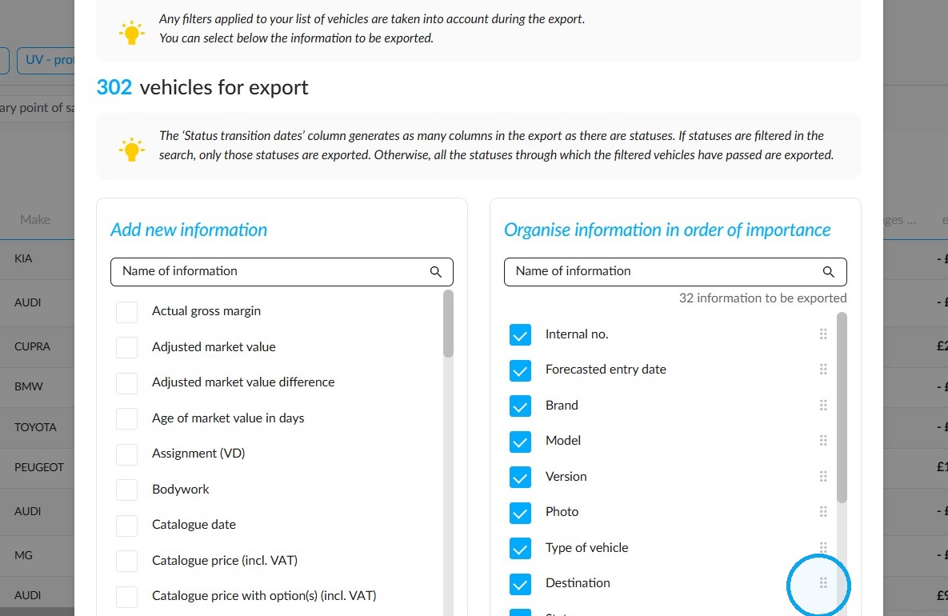Tick the Bodywork checkbox
Viewport: 948px width, 616px height.
pos(126,490)
